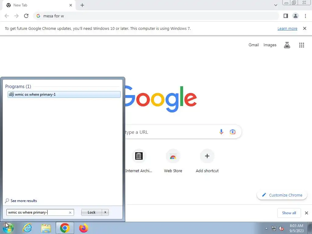Click network status tray icon

(x=274, y=228)
